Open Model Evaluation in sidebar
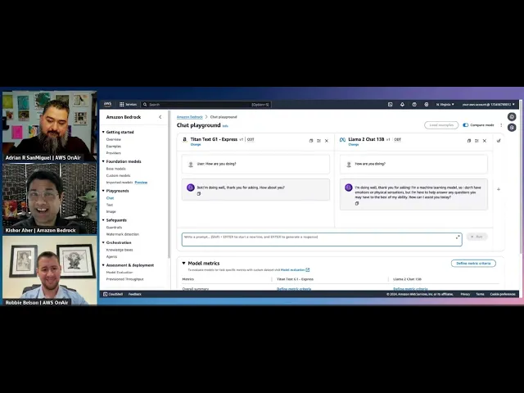This screenshot has height=393, width=524. click(x=120, y=273)
